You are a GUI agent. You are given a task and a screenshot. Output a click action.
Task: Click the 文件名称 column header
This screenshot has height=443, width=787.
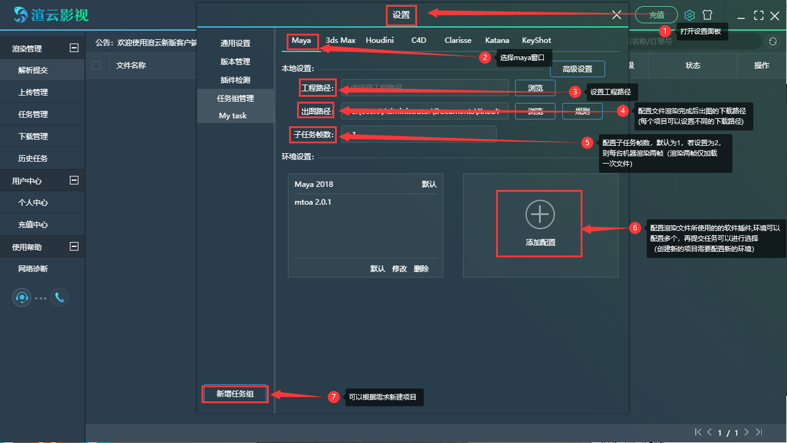point(131,66)
